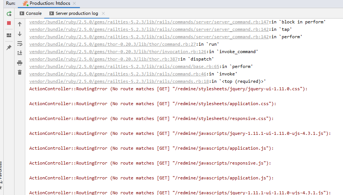Print the log output
The height and width of the screenshot is (195, 343).
[20, 63]
